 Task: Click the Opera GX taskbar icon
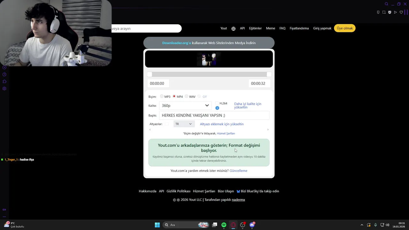tap(233, 225)
